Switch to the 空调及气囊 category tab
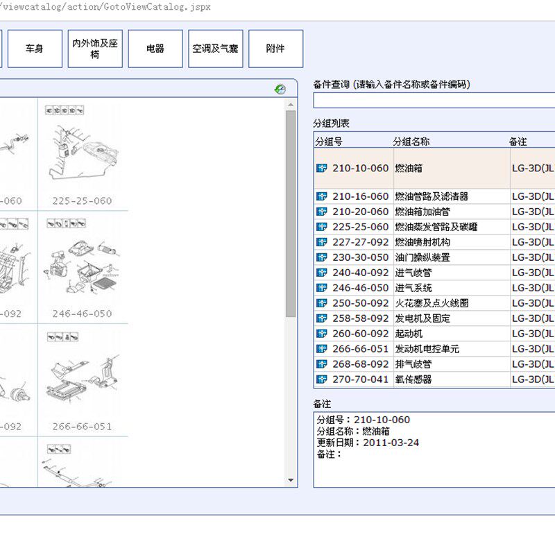This screenshot has width=555, height=555. click(x=215, y=49)
